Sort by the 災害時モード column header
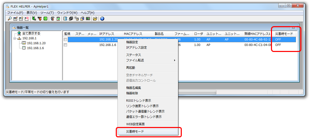 pos(285,34)
